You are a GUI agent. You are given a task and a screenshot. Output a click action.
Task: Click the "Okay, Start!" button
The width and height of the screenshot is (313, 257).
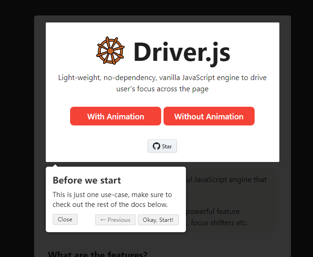click(x=158, y=220)
